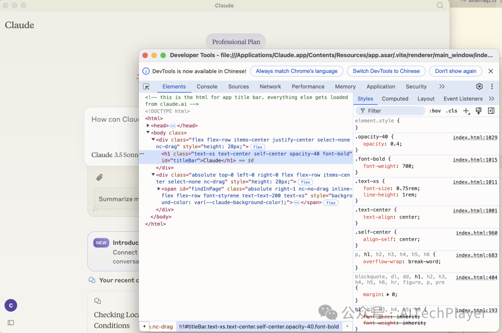
Task: Click the opacity: 0.4 value
Action: (x=395, y=144)
